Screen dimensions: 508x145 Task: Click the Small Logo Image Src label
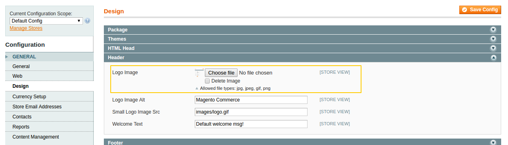tap(136, 112)
